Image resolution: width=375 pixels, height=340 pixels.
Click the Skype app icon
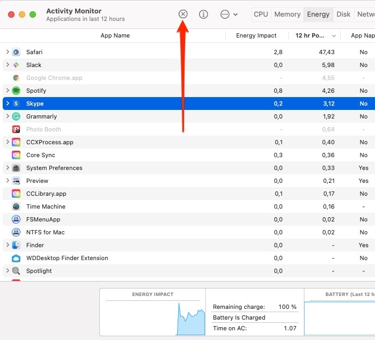coord(16,104)
